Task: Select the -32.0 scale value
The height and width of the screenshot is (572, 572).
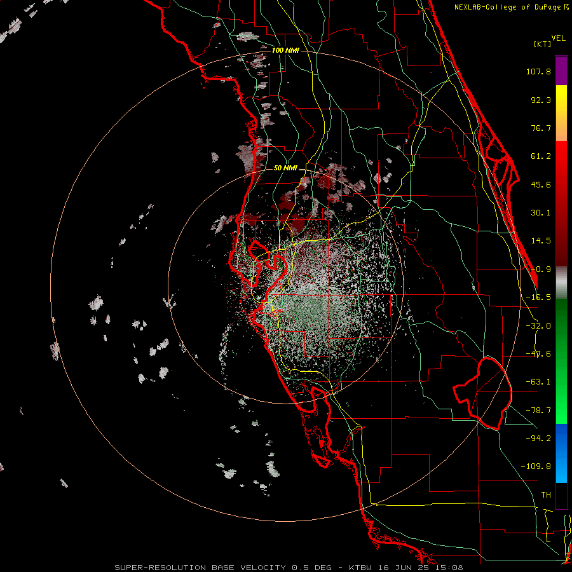Action: pos(538,326)
